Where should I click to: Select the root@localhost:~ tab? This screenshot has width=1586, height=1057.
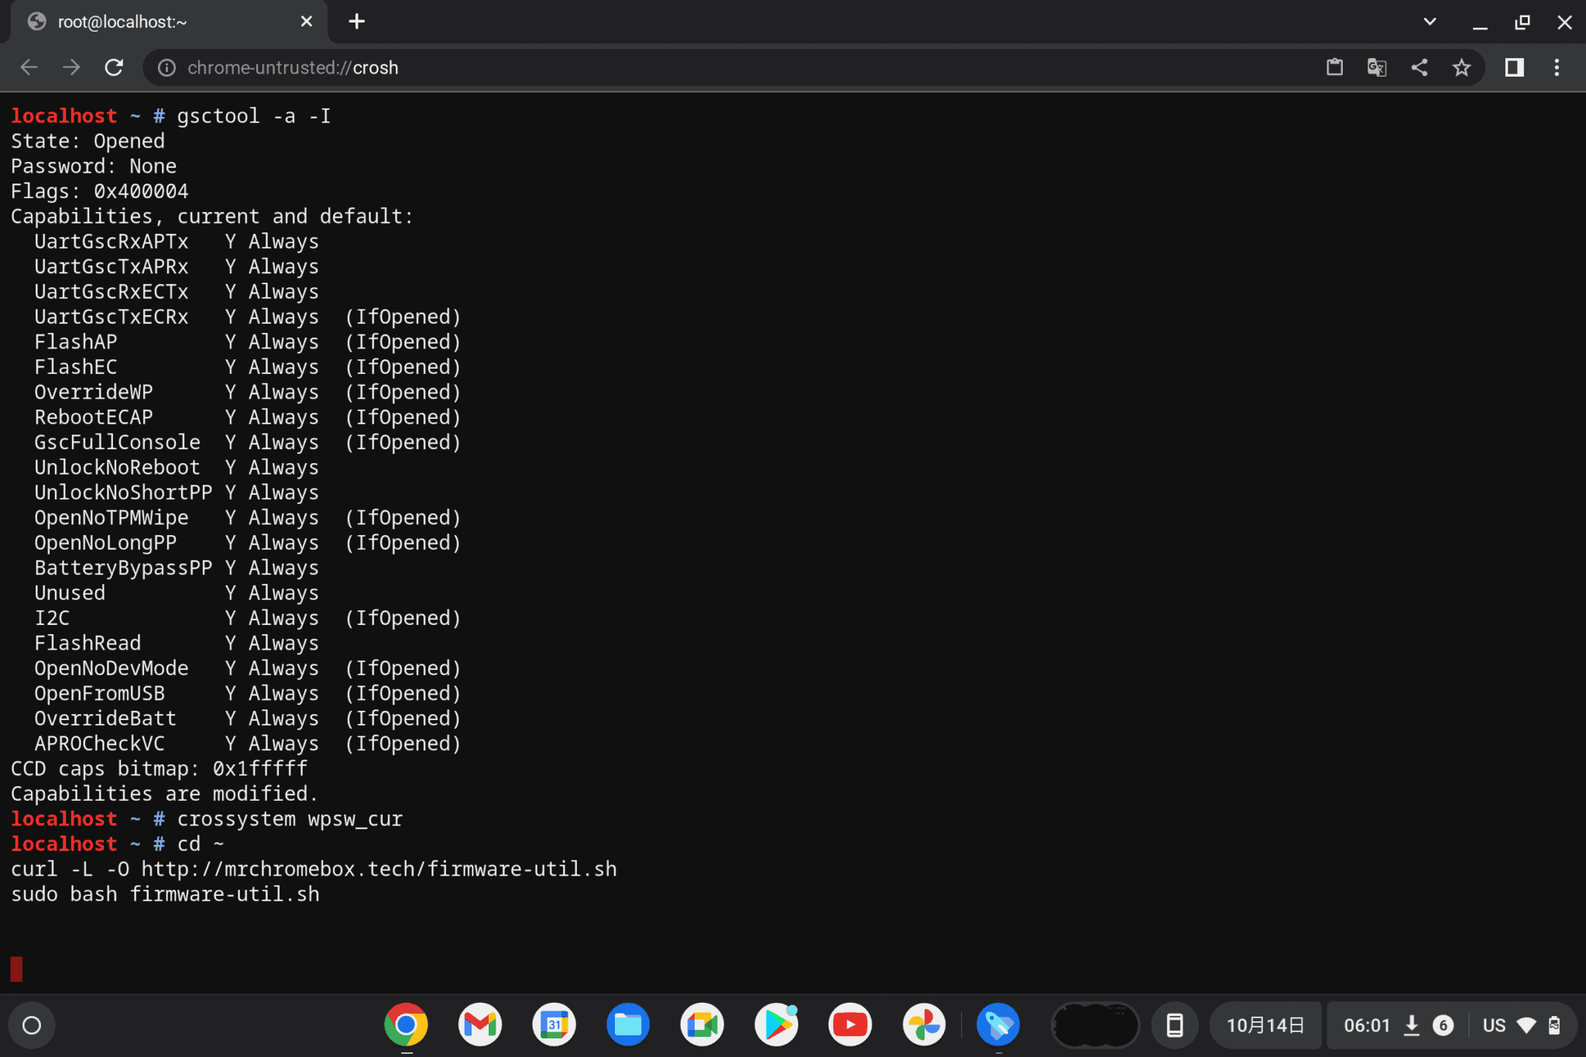[x=155, y=21]
